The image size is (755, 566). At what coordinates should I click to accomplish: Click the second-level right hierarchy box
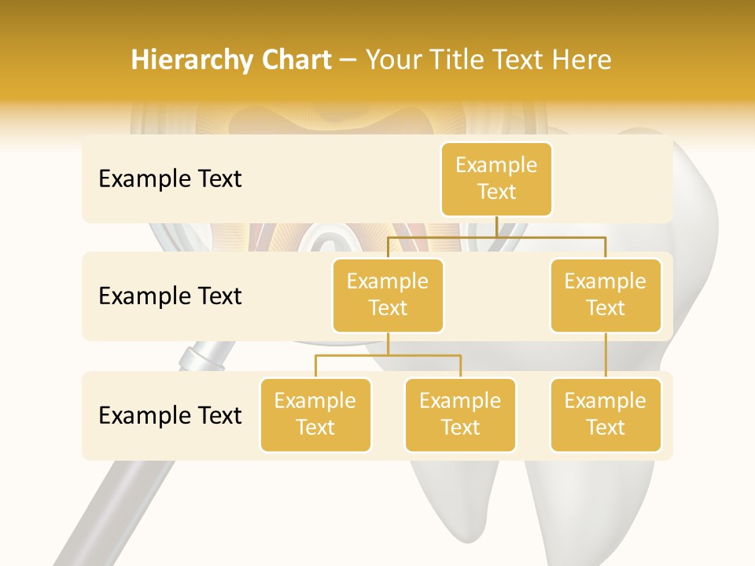(x=606, y=295)
